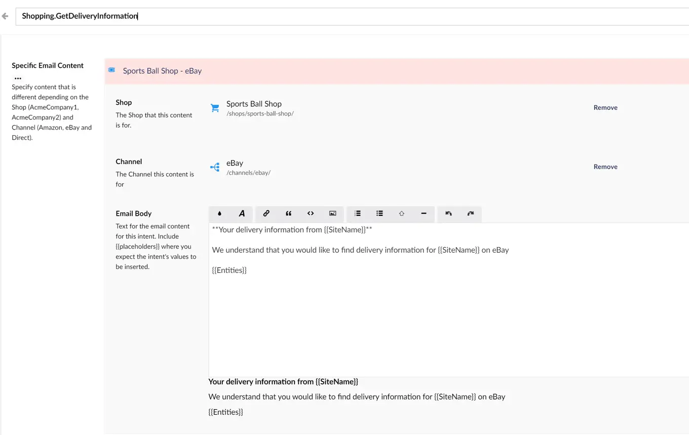
Task: Click inside the Email Body text area
Action: pyautogui.click(x=446, y=319)
